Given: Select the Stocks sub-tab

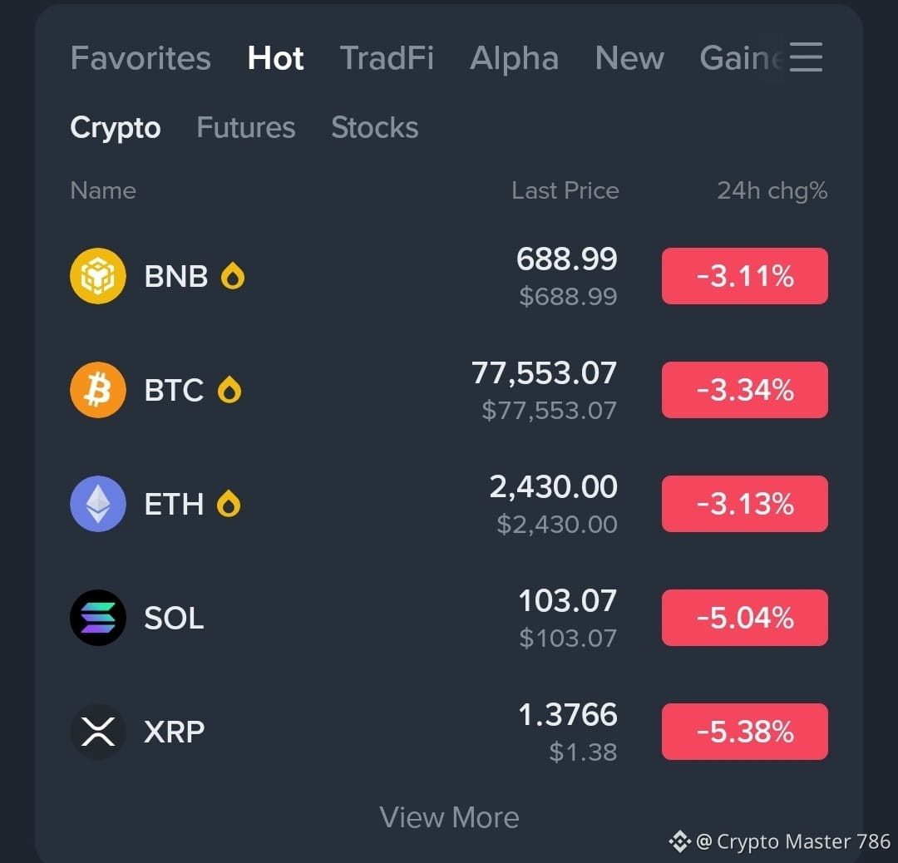Looking at the screenshot, I should [x=374, y=127].
